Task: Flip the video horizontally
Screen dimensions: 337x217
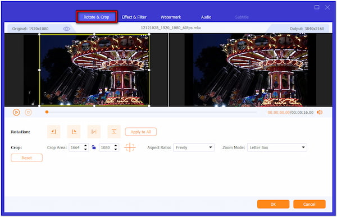Action: pyautogui.click(x=94, y=132)
